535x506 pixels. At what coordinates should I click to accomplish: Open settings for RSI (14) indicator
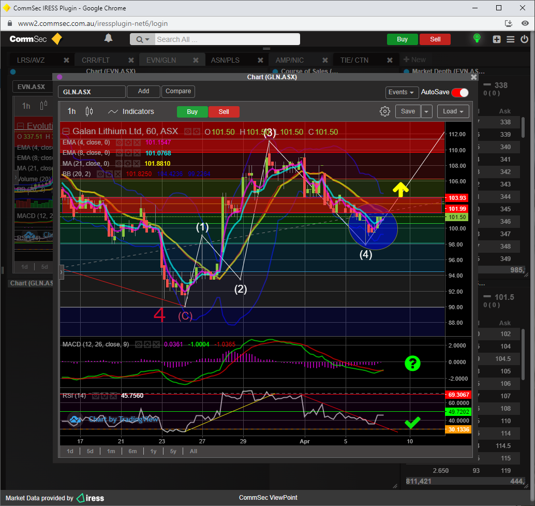click(105, 396)
